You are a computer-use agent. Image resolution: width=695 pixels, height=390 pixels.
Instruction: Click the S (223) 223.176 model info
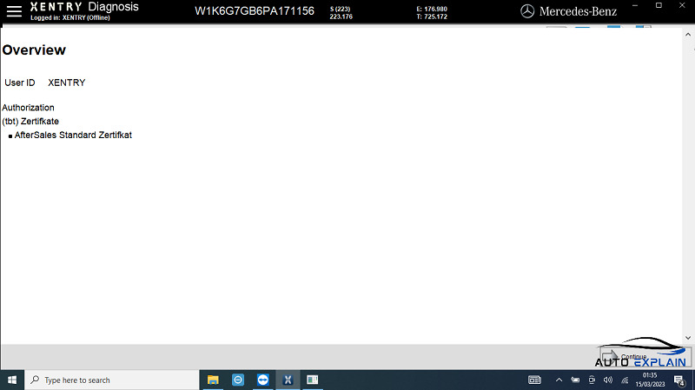[341, 13]
